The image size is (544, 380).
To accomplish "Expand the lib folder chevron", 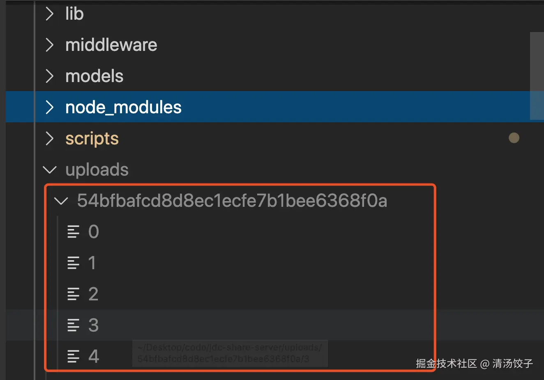I will click(50, 14).
